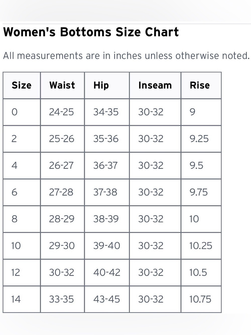Click waist value 25-26 for size 2

pos(61,139)
